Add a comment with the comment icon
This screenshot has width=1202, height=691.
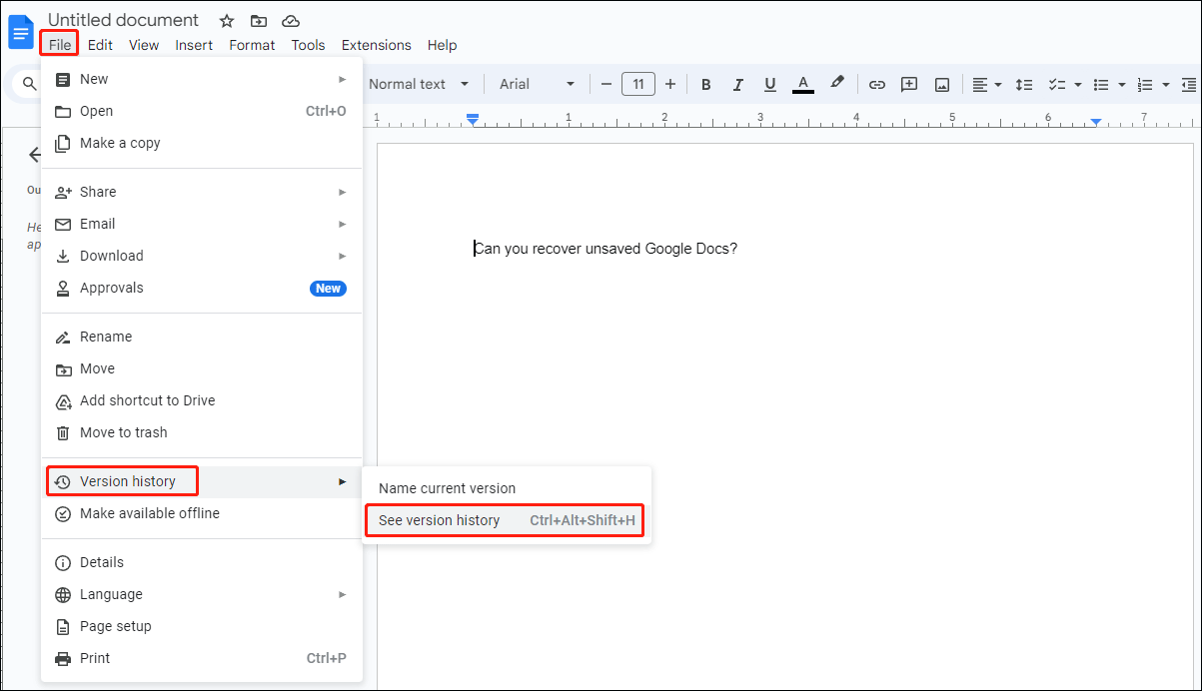pos(908,84)
